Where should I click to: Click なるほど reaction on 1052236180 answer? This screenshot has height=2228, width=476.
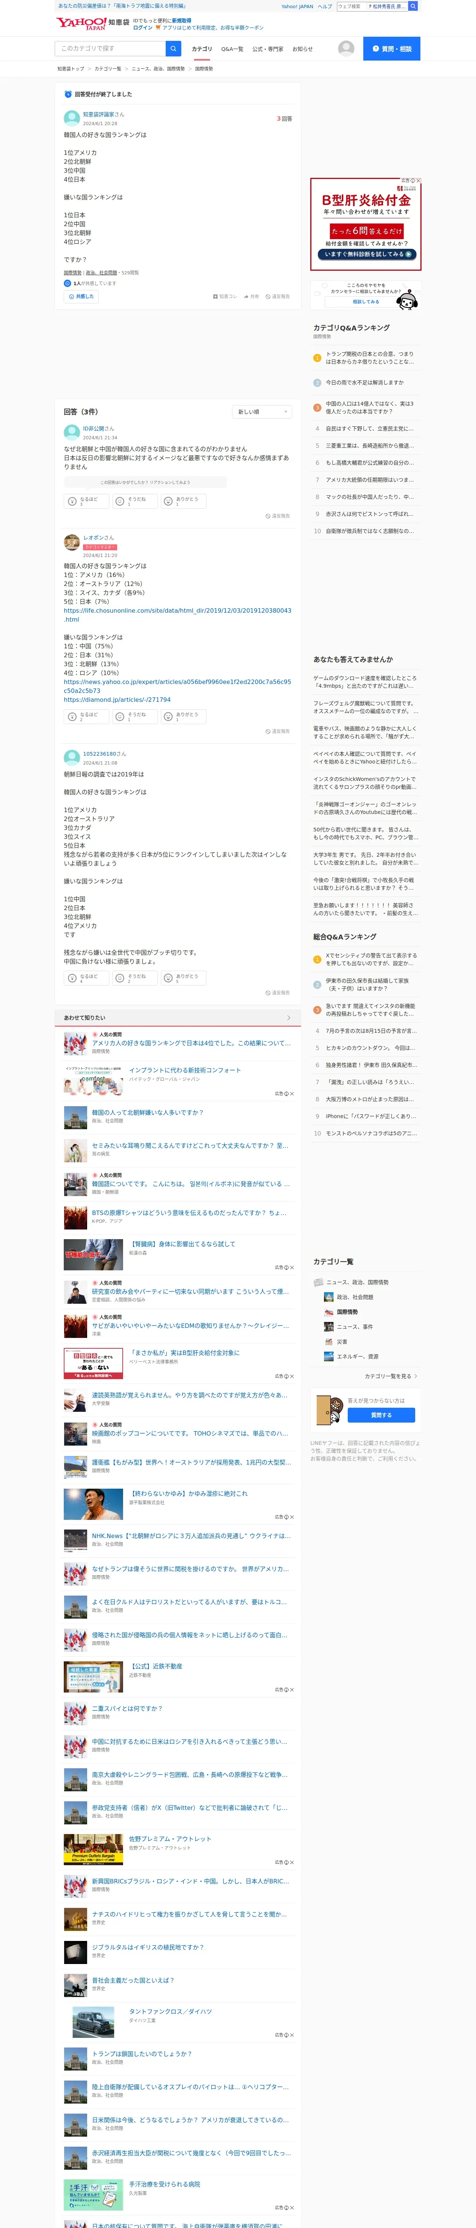(86, 978)
